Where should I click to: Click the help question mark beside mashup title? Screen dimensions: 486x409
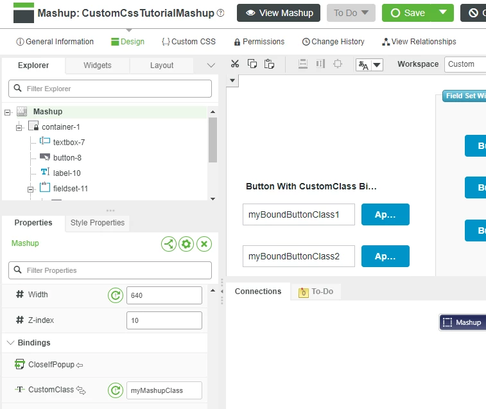pos(220,13)
